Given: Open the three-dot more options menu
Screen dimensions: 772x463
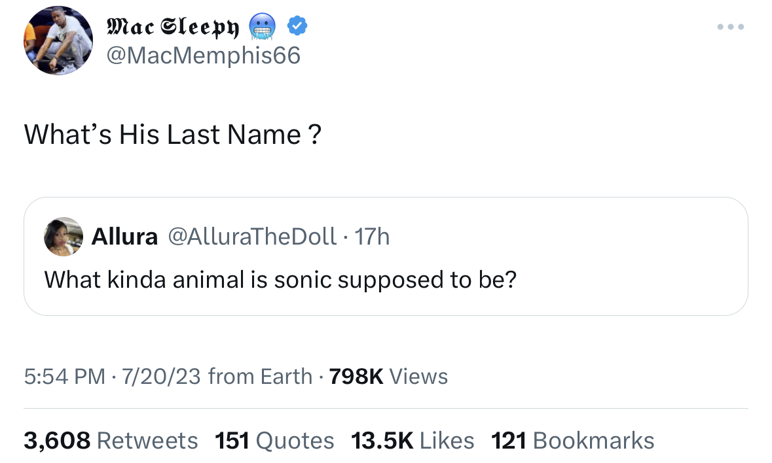Looking at the screenshot, I should [731, 27].
